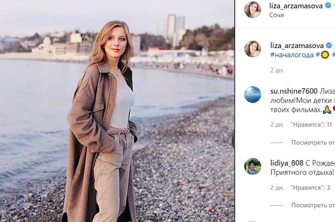Visit su.nshine7600's profile via the username
This screenshot has height=222, width=335.
pyautogui.click(x=294, y=90)
